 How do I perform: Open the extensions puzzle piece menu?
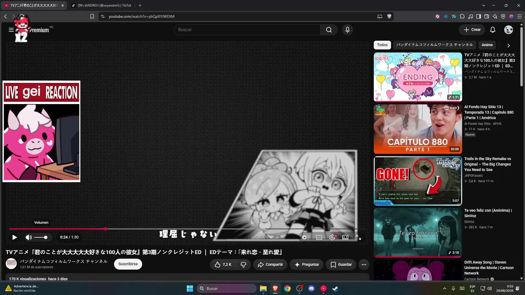tap(462, 16)
